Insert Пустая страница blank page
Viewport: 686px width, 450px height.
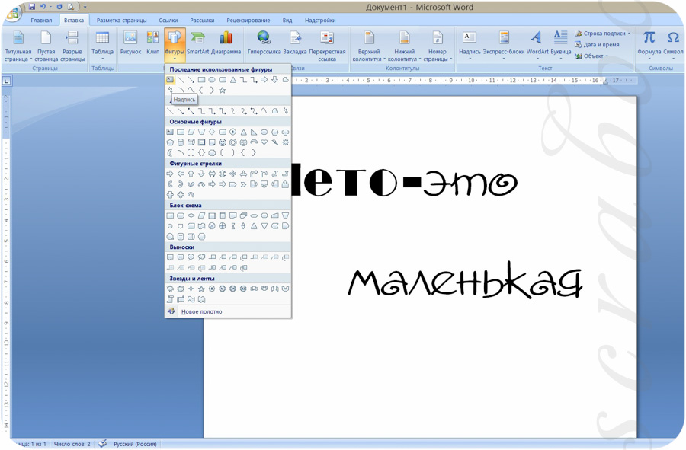pos(46,46)
